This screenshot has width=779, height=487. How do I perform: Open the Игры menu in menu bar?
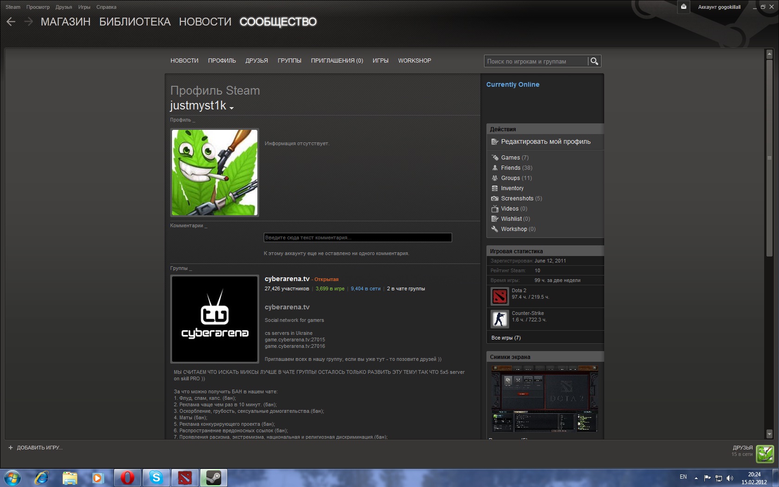(84, 7)
